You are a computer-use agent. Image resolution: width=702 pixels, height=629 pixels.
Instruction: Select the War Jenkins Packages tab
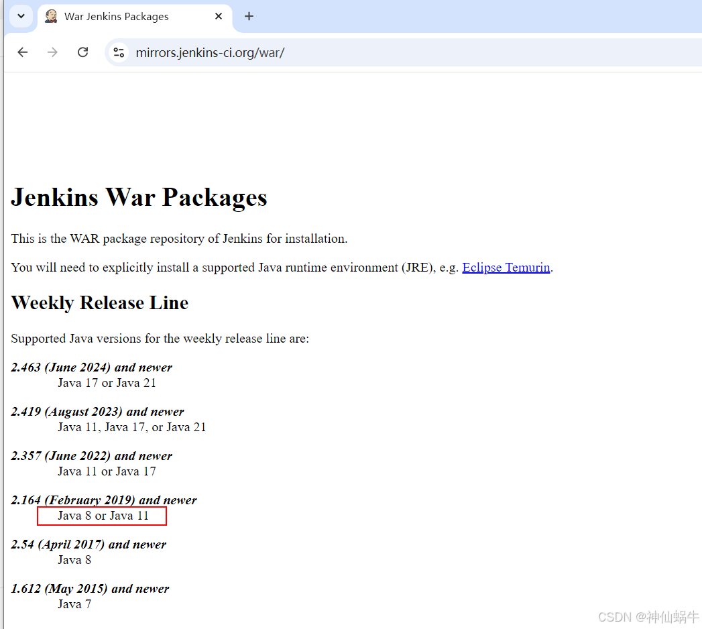click(134, 17)
